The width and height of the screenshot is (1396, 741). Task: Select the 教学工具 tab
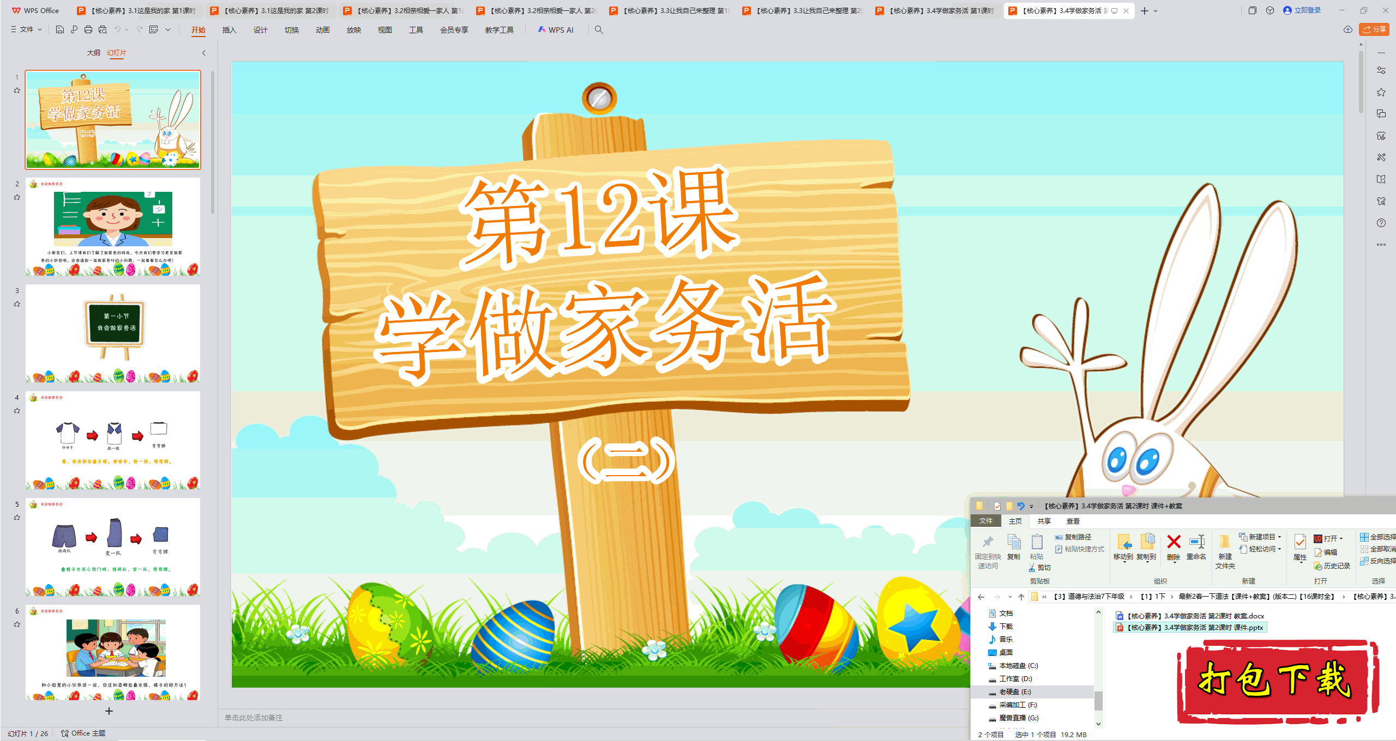[x=499, y=30]
